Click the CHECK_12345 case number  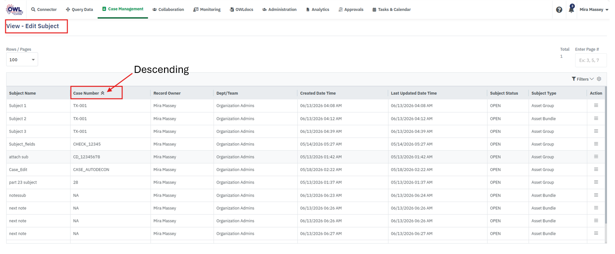click(87, 144)
